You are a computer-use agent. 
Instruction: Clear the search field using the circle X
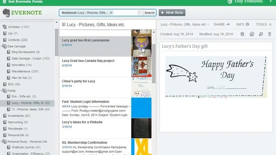tap(140, 12)
